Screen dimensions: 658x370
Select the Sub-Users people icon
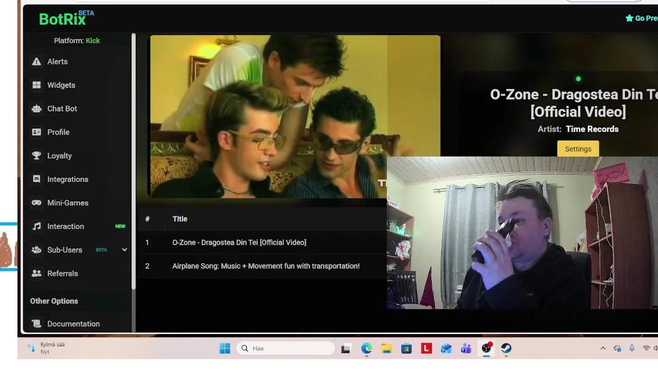point(36,250)
